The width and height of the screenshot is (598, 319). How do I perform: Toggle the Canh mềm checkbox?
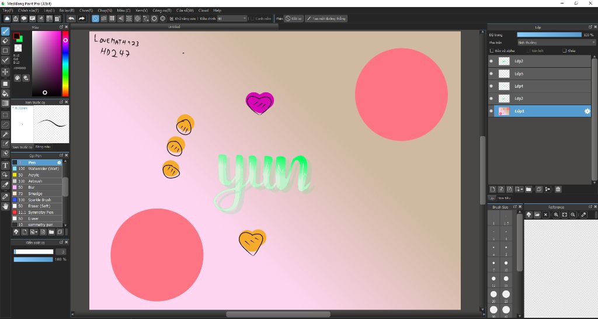click(x=252, y=18)
